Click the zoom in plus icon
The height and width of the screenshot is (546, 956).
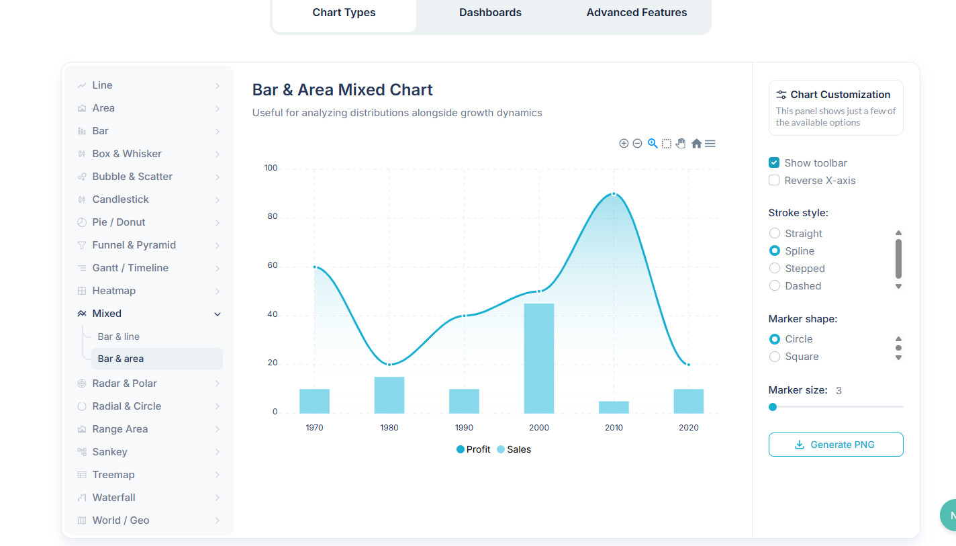[x=624, y=143]
